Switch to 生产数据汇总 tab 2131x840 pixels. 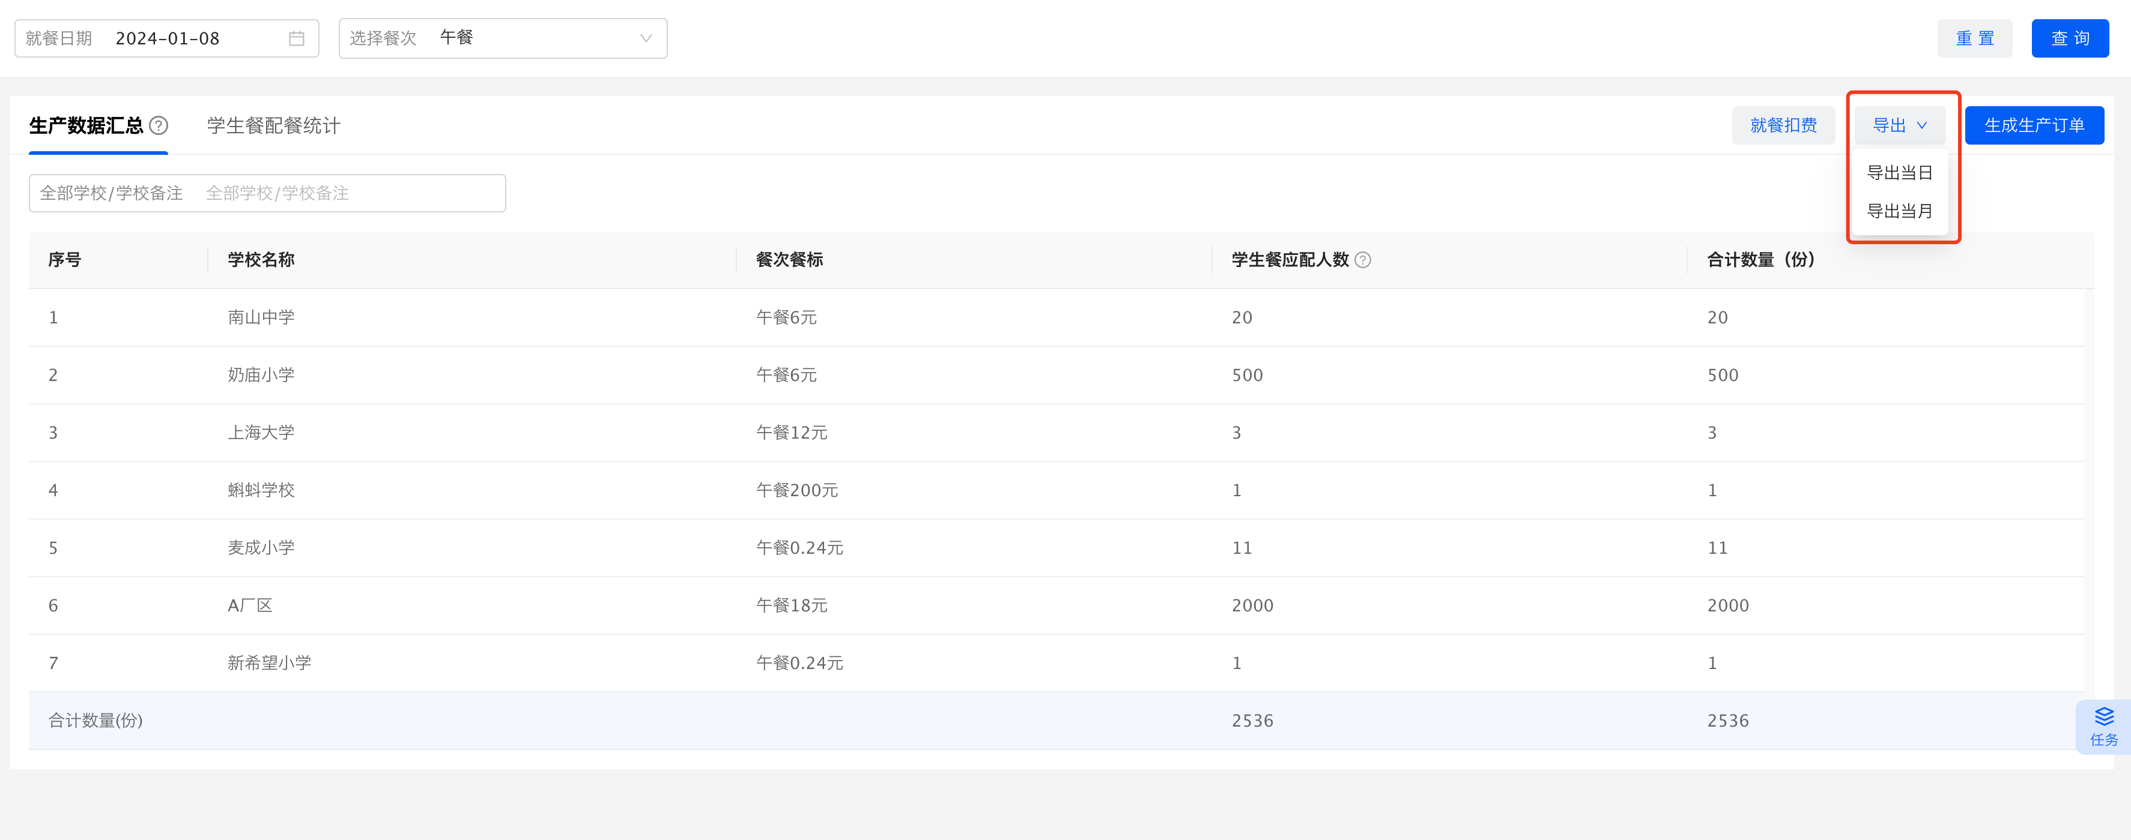tap(86, 125)
